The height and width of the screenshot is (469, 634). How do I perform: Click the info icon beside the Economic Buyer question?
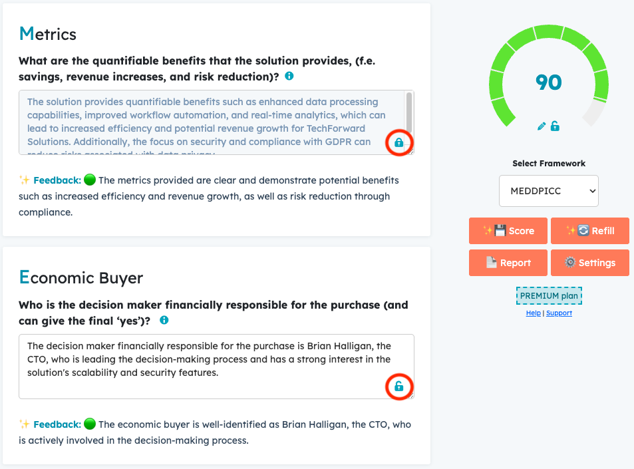pyautogui.click(x=164, y=320)
